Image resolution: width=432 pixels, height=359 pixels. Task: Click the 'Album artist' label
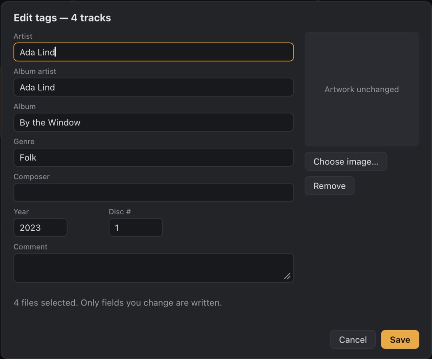point(35,71)
